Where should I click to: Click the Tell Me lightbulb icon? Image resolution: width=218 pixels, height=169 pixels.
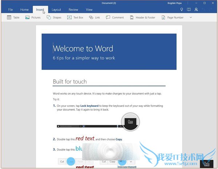point(182,9)
